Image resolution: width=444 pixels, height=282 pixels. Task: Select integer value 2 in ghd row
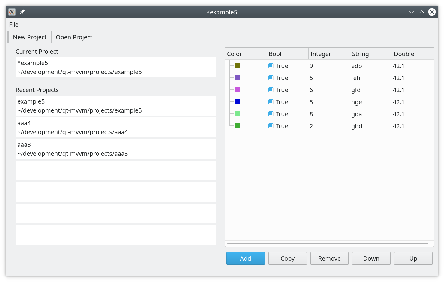click(311, 126)
